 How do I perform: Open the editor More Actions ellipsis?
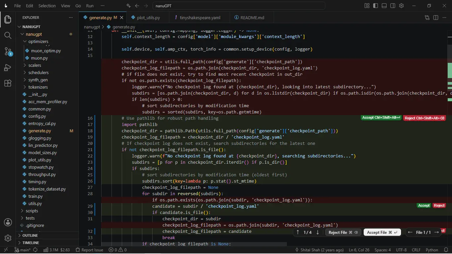[x=444, y=18]
